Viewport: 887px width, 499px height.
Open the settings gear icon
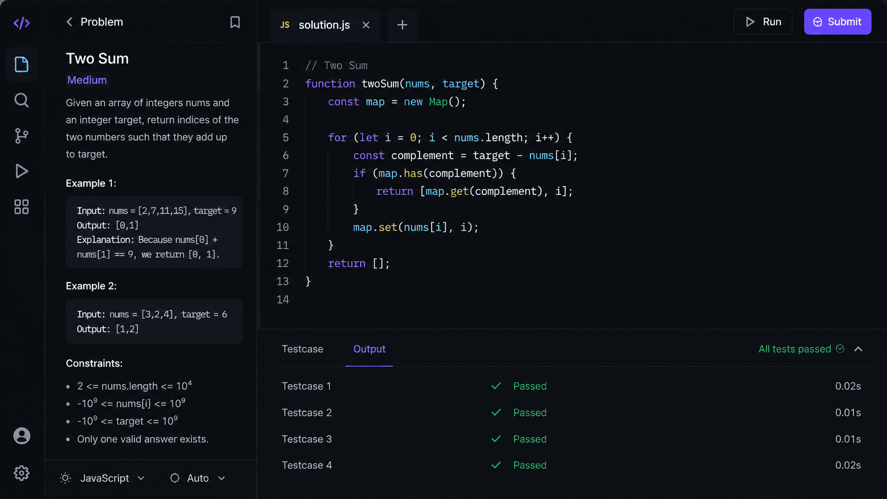(x=22, y=473)
